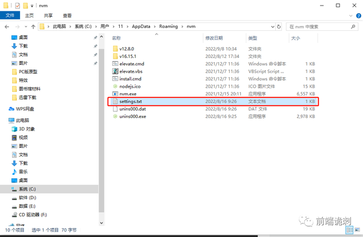Open 3D 对象 in navigation pane

click(x=23, y=129)
